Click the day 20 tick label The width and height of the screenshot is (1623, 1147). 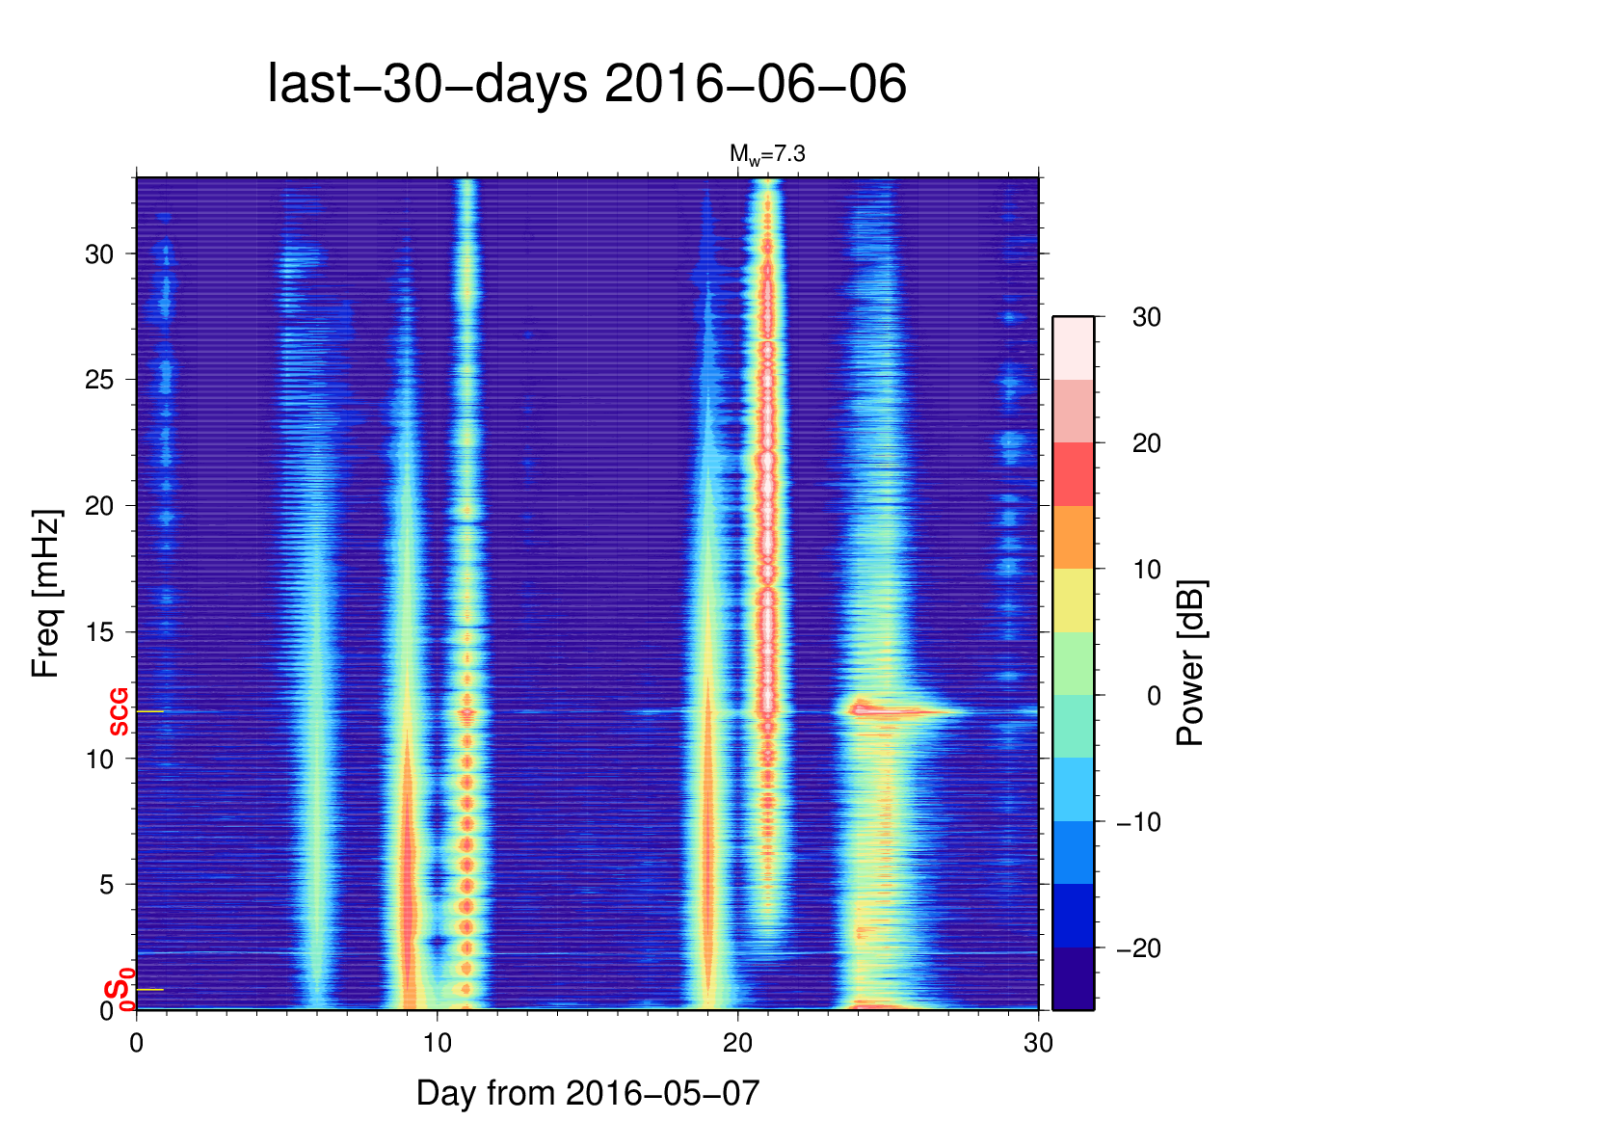pyautogui.click(x=737, y=1043)
